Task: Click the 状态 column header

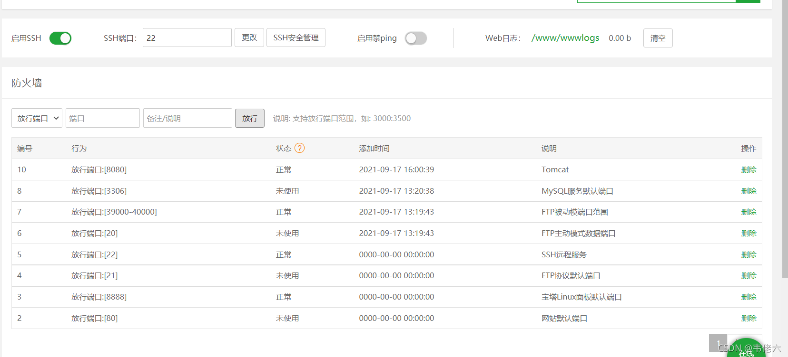Action: click(284, 148)
